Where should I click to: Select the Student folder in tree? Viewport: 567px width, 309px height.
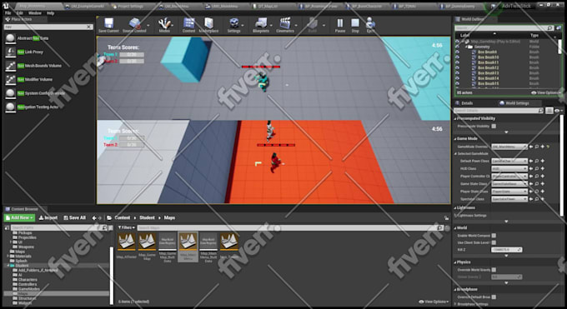pyautogui.click(x=22, y=265)
